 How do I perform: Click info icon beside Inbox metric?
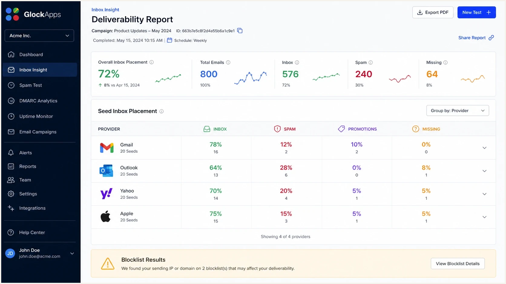(x=297, y=62)
